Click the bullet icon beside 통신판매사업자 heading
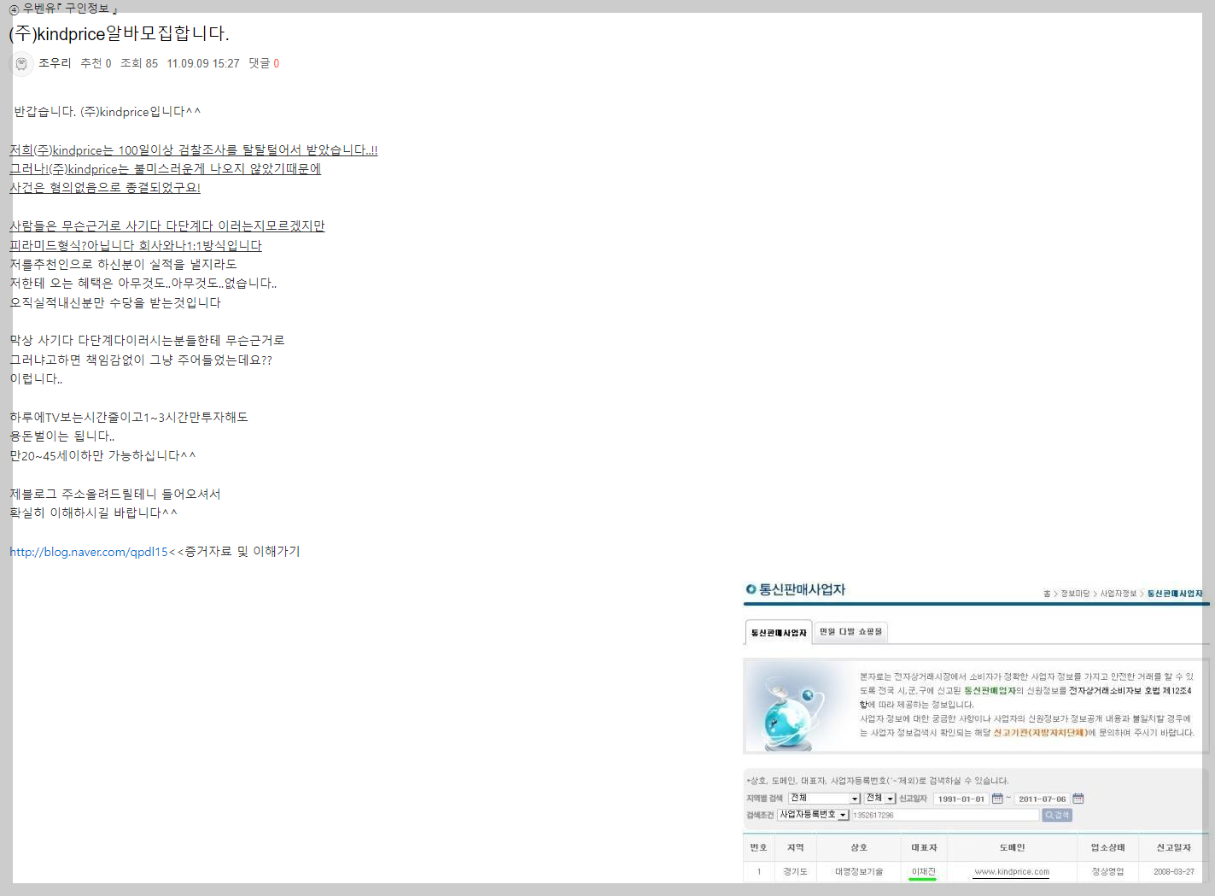Screen dimensions: 1215x896 [x=751, y=589]
